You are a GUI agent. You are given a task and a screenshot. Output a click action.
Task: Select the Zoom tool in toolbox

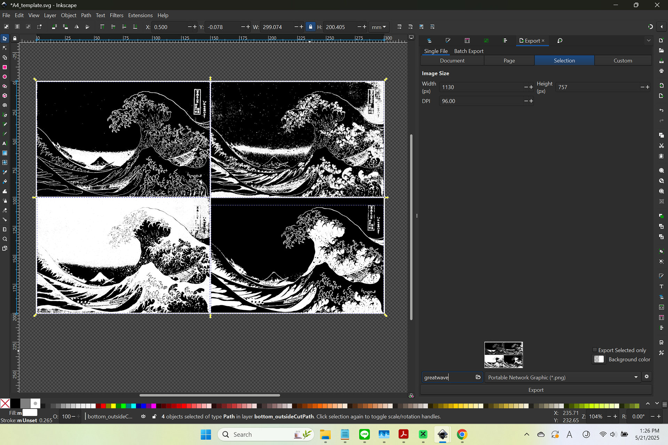(x=5, y=239)
